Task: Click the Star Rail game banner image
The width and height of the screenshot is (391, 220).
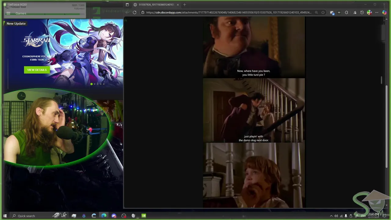Action: (x=63, y=53)
